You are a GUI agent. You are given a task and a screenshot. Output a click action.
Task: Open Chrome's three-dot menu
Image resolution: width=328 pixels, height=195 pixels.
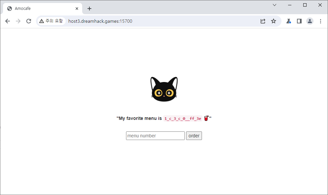coord(320,21)
